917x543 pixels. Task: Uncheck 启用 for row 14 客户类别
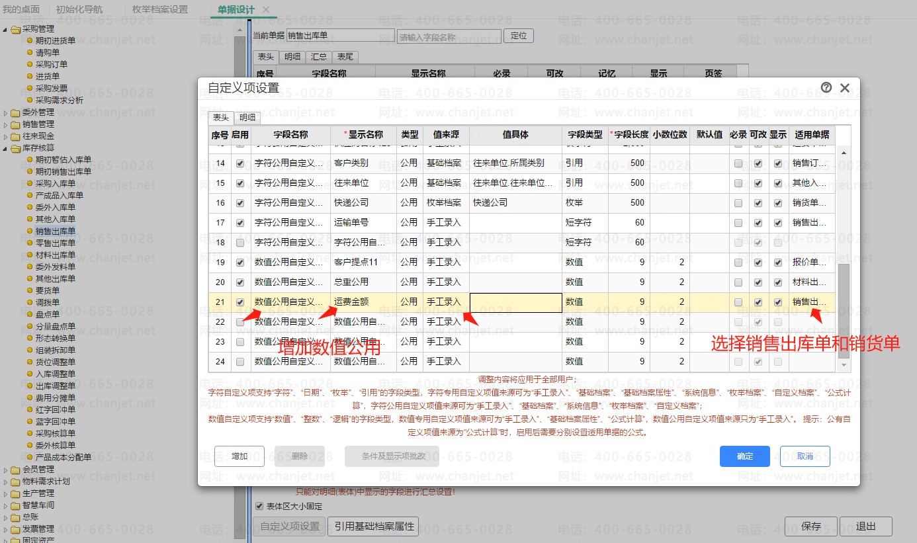[240, 163]
